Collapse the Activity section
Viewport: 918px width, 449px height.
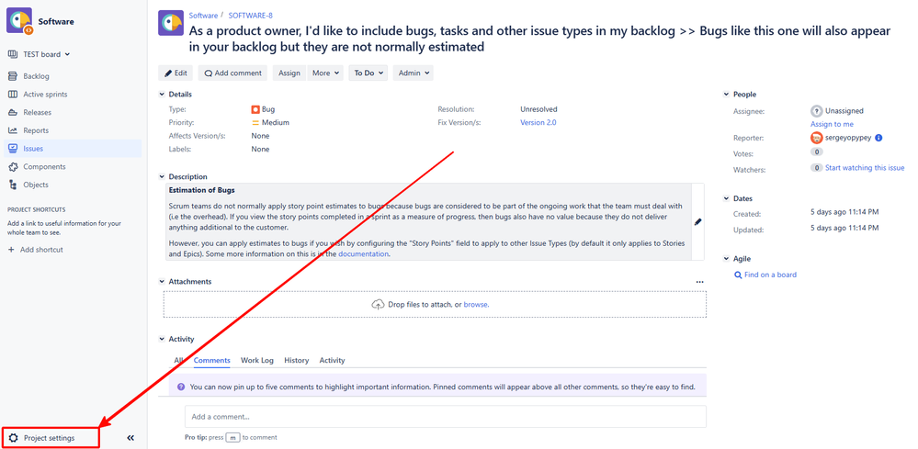coord(162,339)
